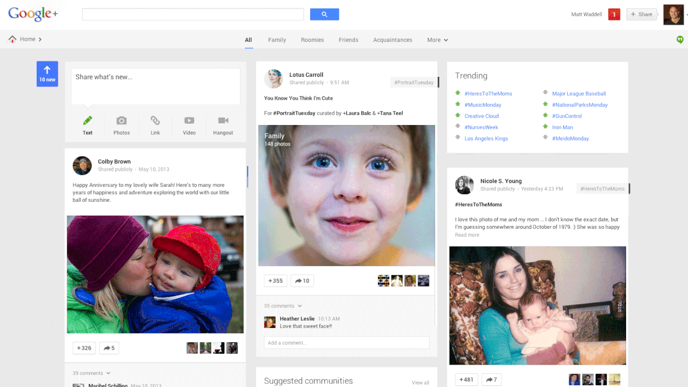+1 Nicole S. Young's post (+481)
Viewport: 688px width, 387px height.
click(467, 380)
